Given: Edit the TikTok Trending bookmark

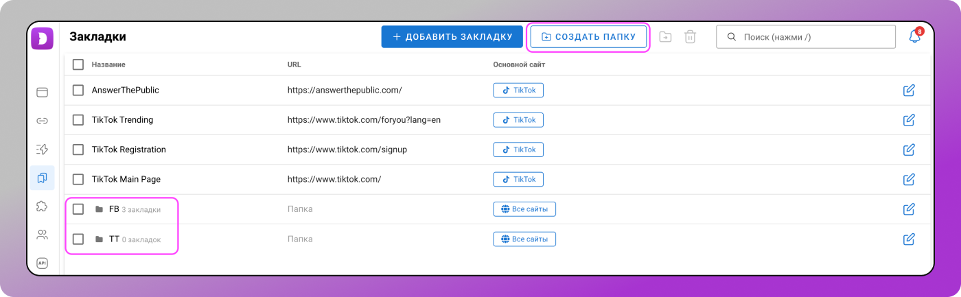Looking at the screenshot, I should 909,120.
